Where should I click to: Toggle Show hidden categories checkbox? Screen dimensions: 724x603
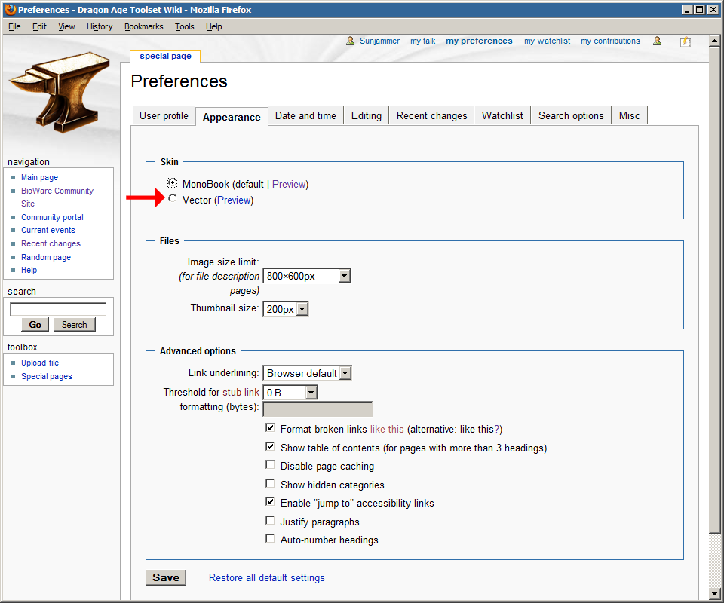270,484
